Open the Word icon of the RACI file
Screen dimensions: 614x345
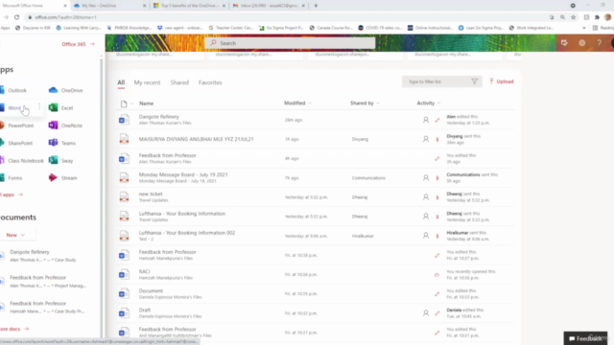click(124, 275)
